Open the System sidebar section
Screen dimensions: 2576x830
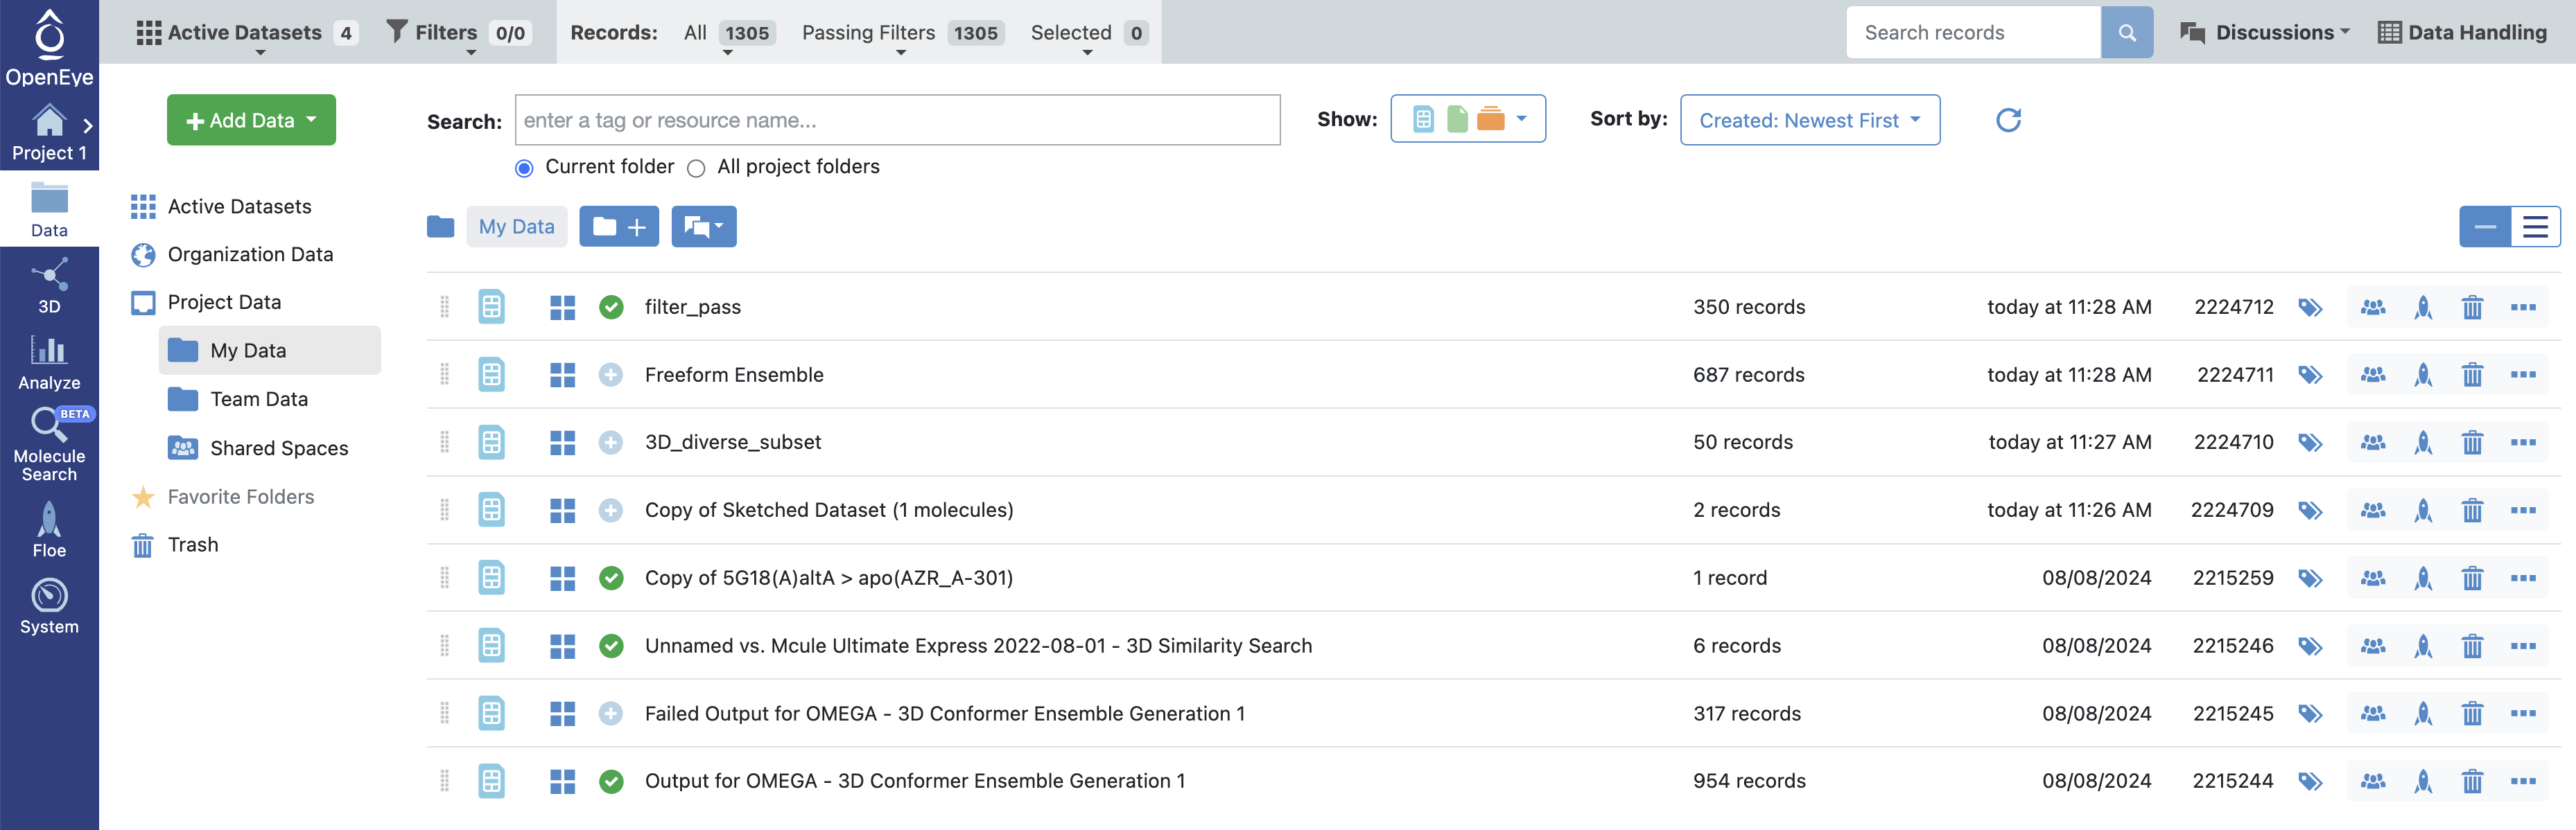(49, 607)
